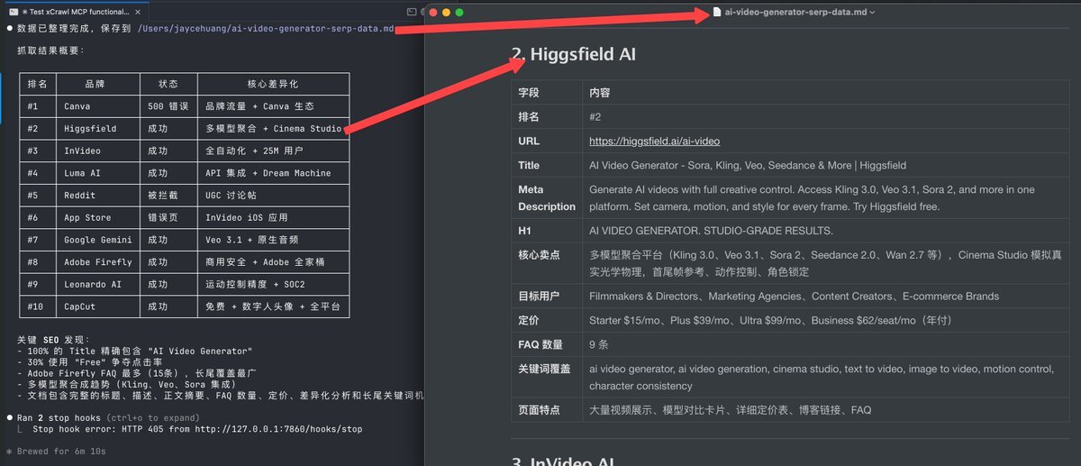Click the 'Google Gemini' brand cell
The height and width of the screenshot is (466, 1081).
98,240
